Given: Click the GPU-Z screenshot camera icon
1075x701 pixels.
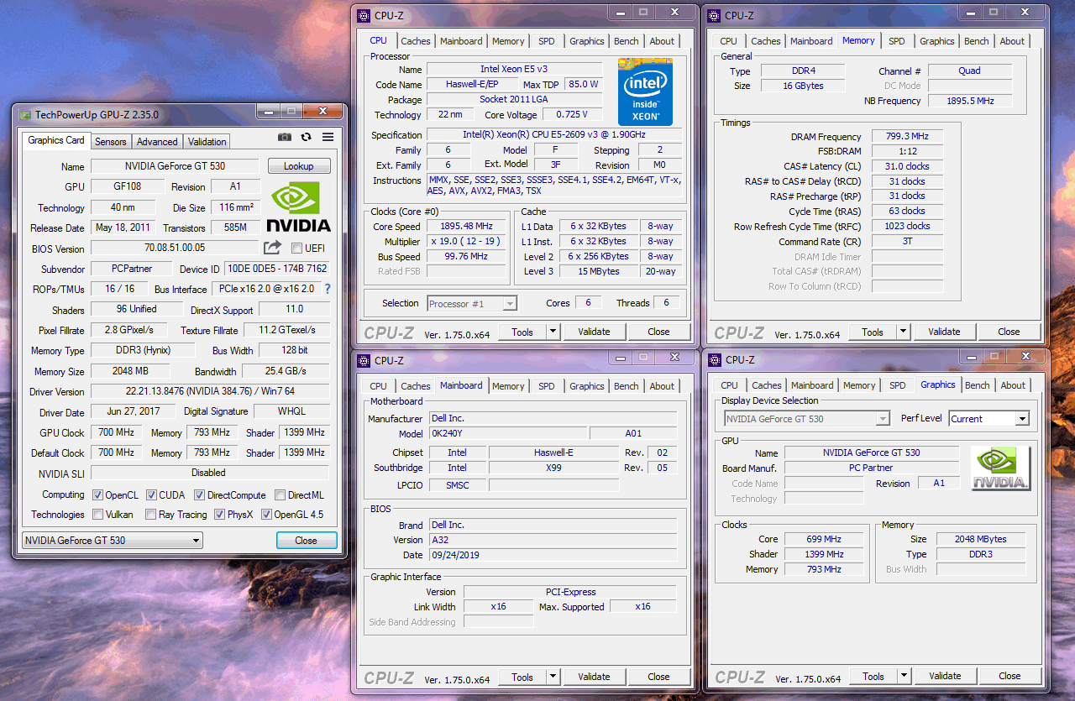Looking at the screenshot, I should click(x=285, y=137).
